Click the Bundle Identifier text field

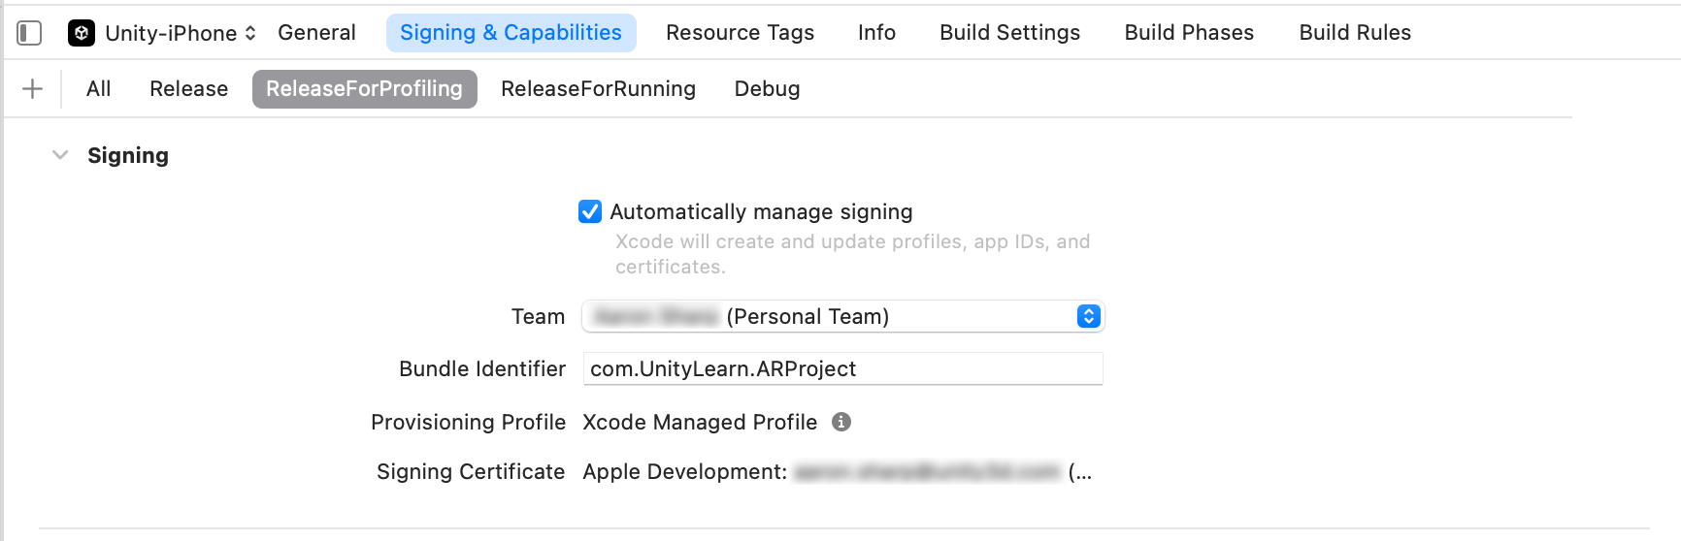point(842,369)
